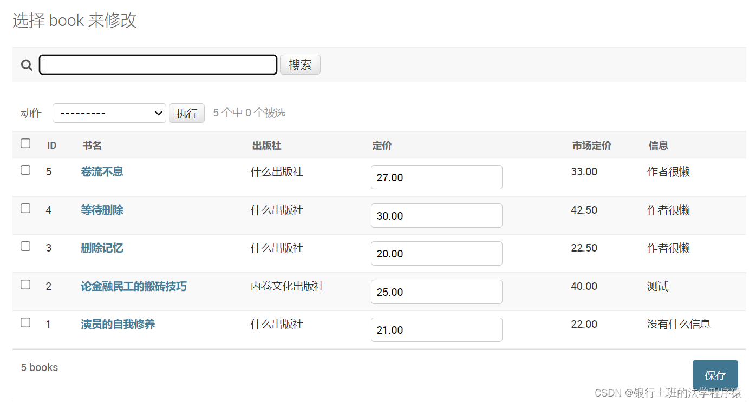Click market price 40.00
The image size is (750, 403).
tap(584, 286)
